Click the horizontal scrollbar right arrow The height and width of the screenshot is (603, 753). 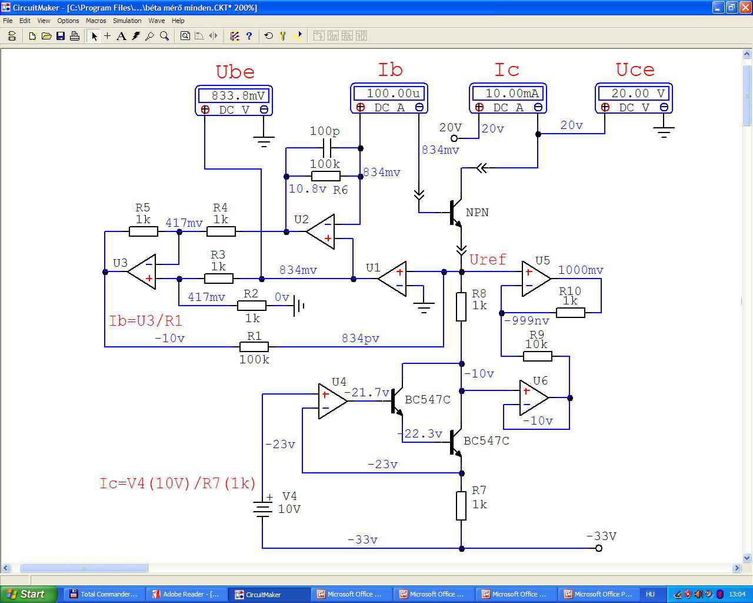coord(737,568)
